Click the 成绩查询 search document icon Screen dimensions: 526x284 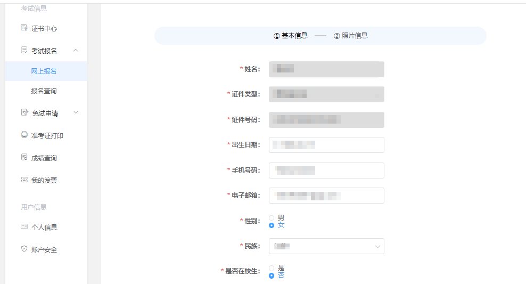(x=24, y=158)
